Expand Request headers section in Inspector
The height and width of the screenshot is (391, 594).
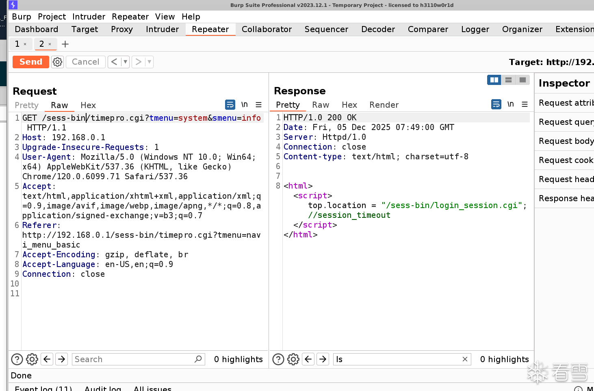coord(564,179)
